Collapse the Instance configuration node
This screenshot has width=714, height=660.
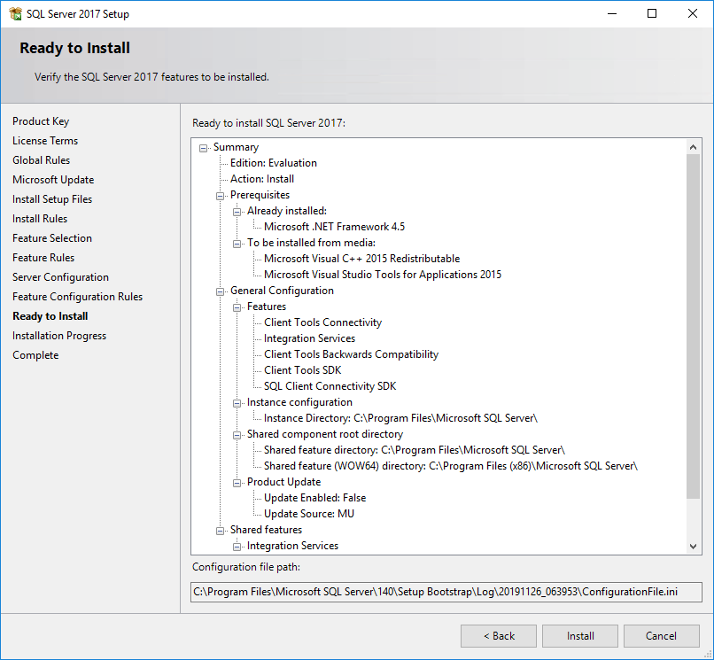237,403
